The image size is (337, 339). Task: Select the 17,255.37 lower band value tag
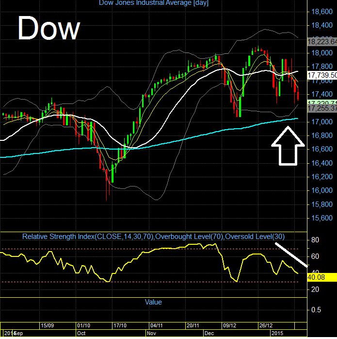point(322,108)
